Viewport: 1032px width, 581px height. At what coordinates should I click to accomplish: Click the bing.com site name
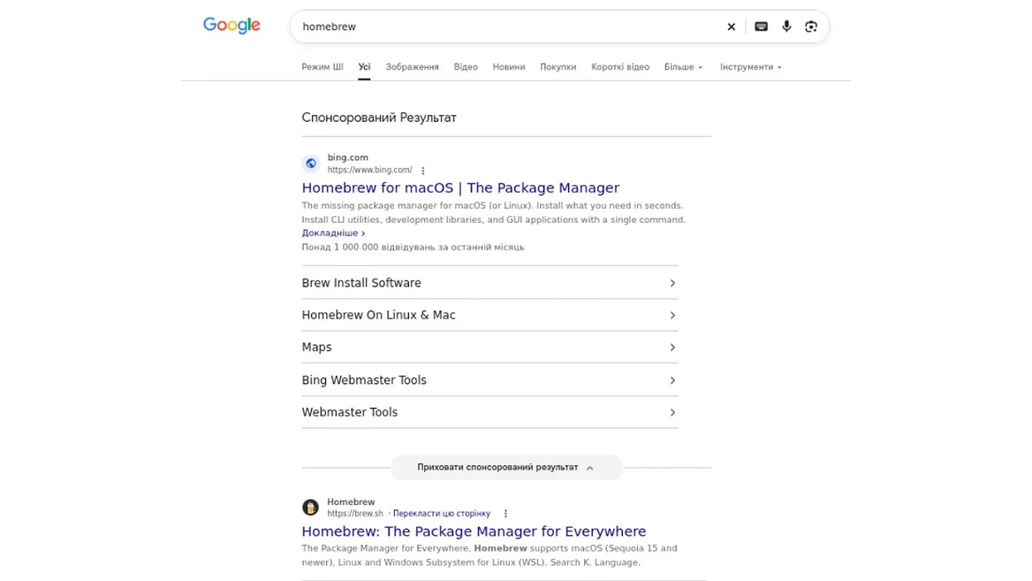(347, 157)
